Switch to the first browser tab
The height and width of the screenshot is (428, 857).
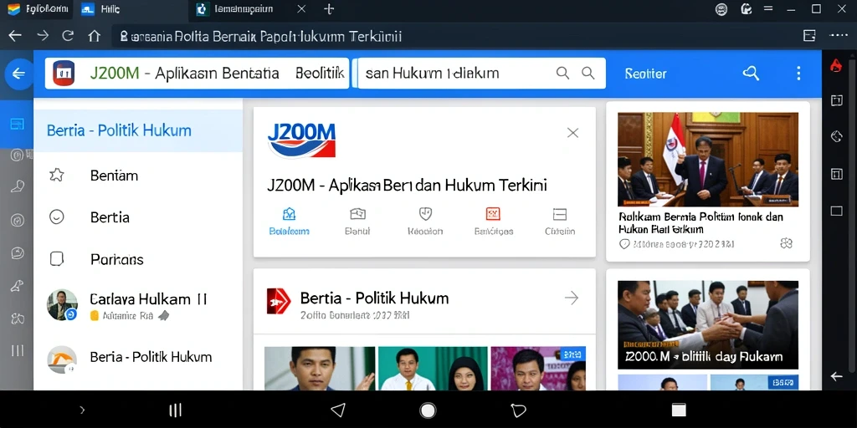[x=37, y=9]
